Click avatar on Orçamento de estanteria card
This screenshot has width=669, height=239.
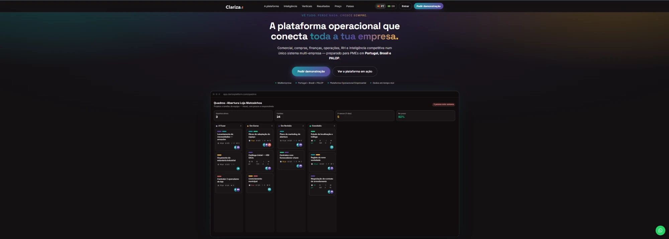pyautogui.click(x=238, y=169)
